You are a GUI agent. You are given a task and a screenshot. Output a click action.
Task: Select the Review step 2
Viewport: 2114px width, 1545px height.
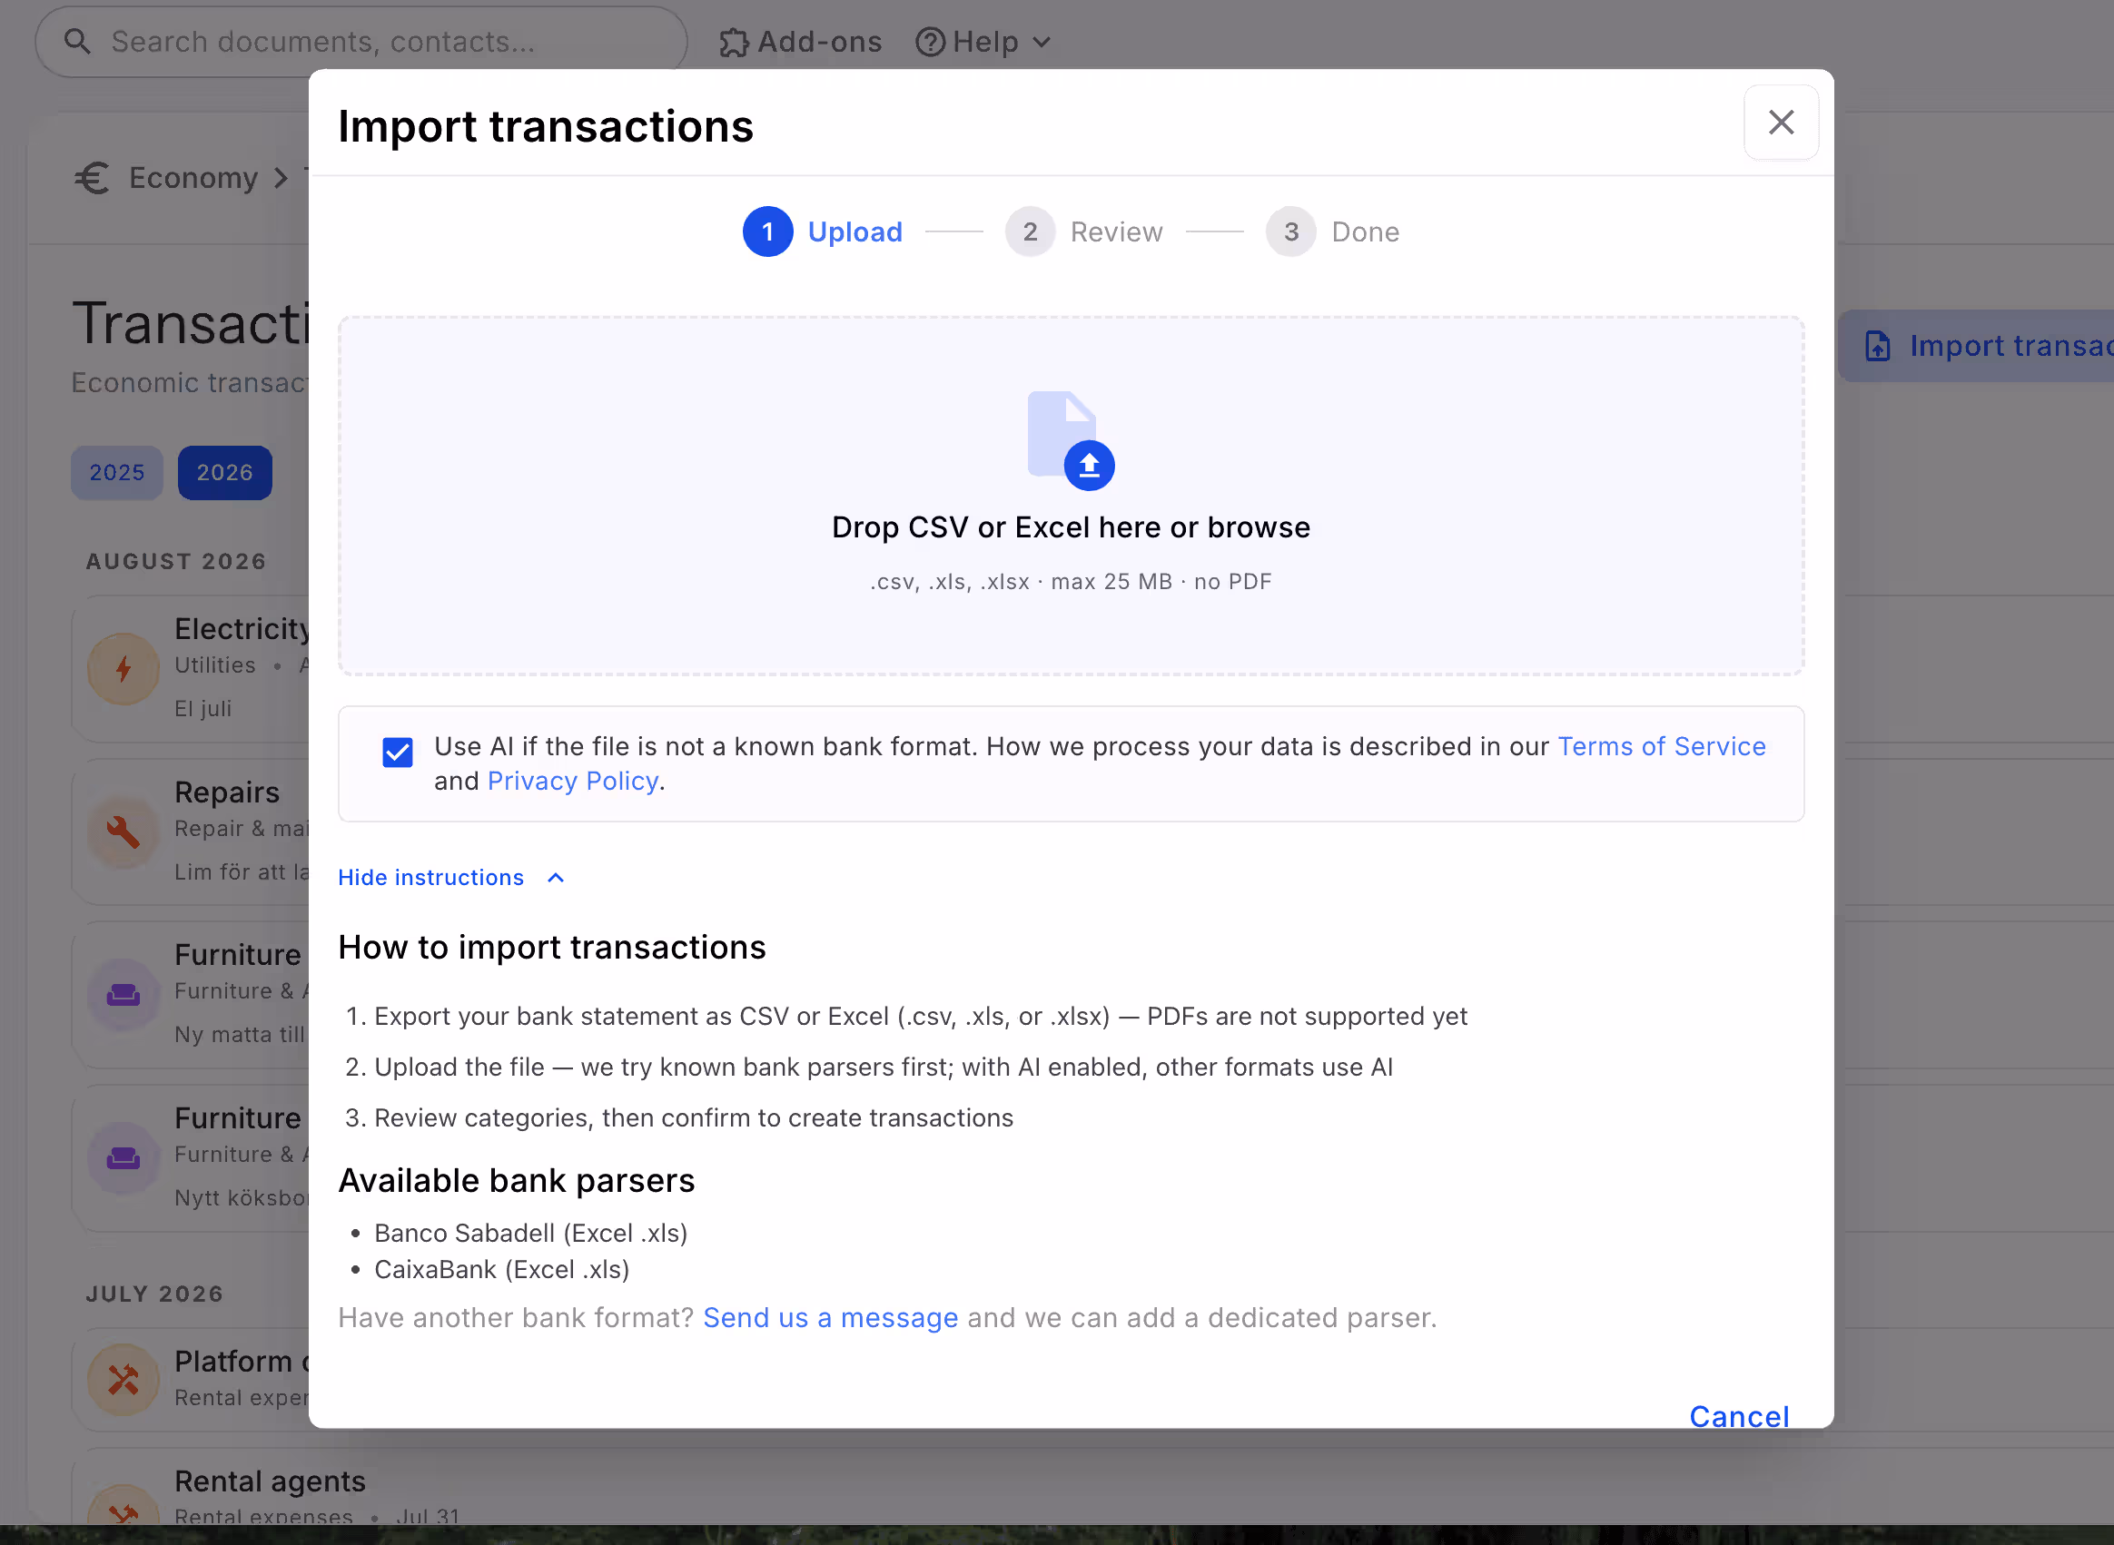pyautogui.click(x=1084, y=232)
